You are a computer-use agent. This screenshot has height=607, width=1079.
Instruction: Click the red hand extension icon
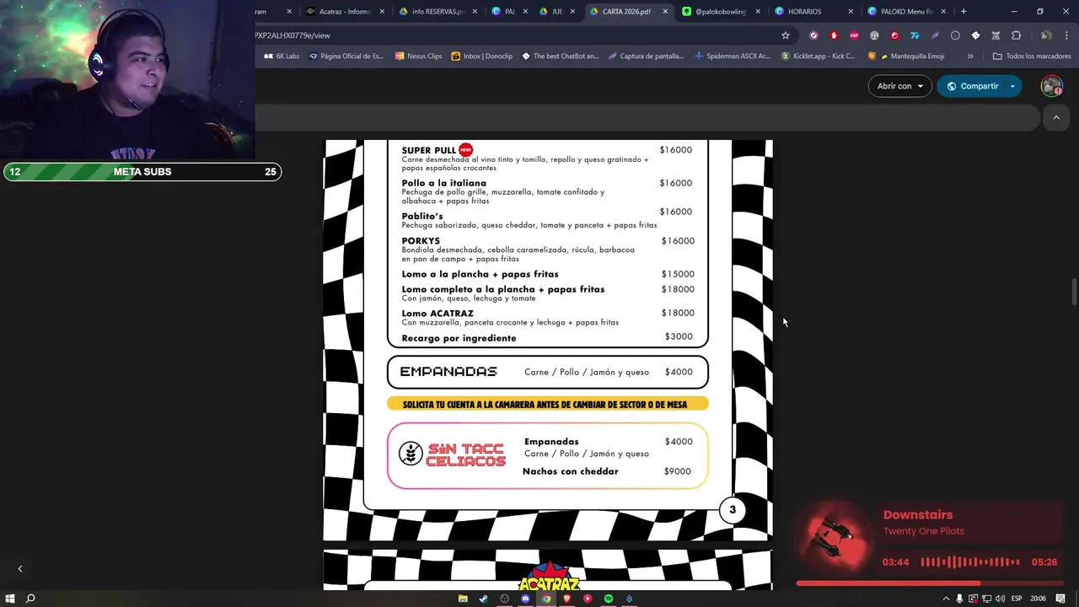pyautogui.click(x=834, y=35)
